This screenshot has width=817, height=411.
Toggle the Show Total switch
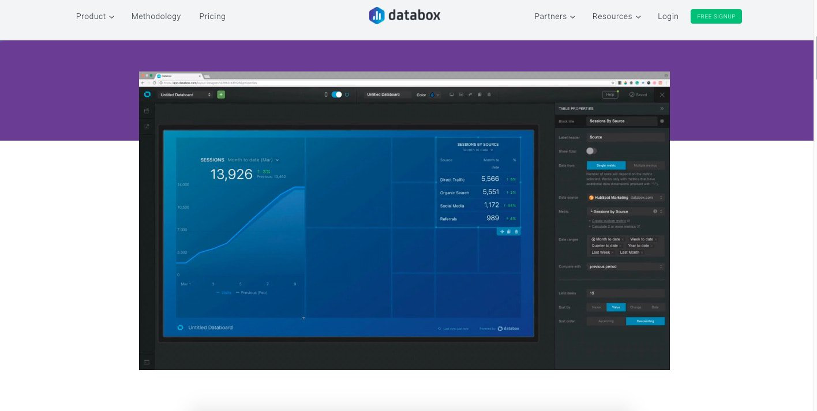(591, 151)
